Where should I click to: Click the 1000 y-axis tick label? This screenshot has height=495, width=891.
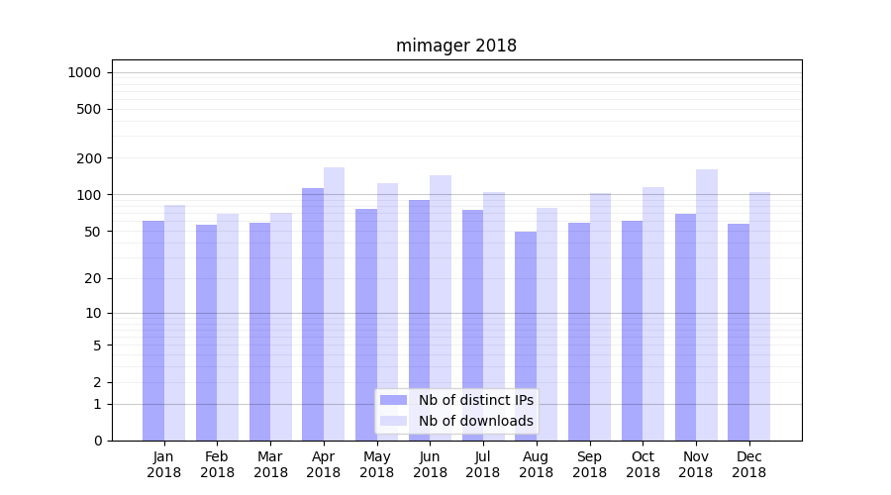[84, 72]
